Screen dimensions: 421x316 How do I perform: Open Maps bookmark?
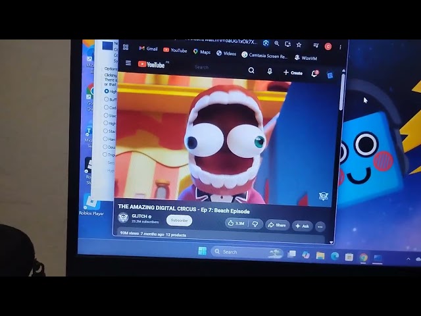[x=202, y=52]
